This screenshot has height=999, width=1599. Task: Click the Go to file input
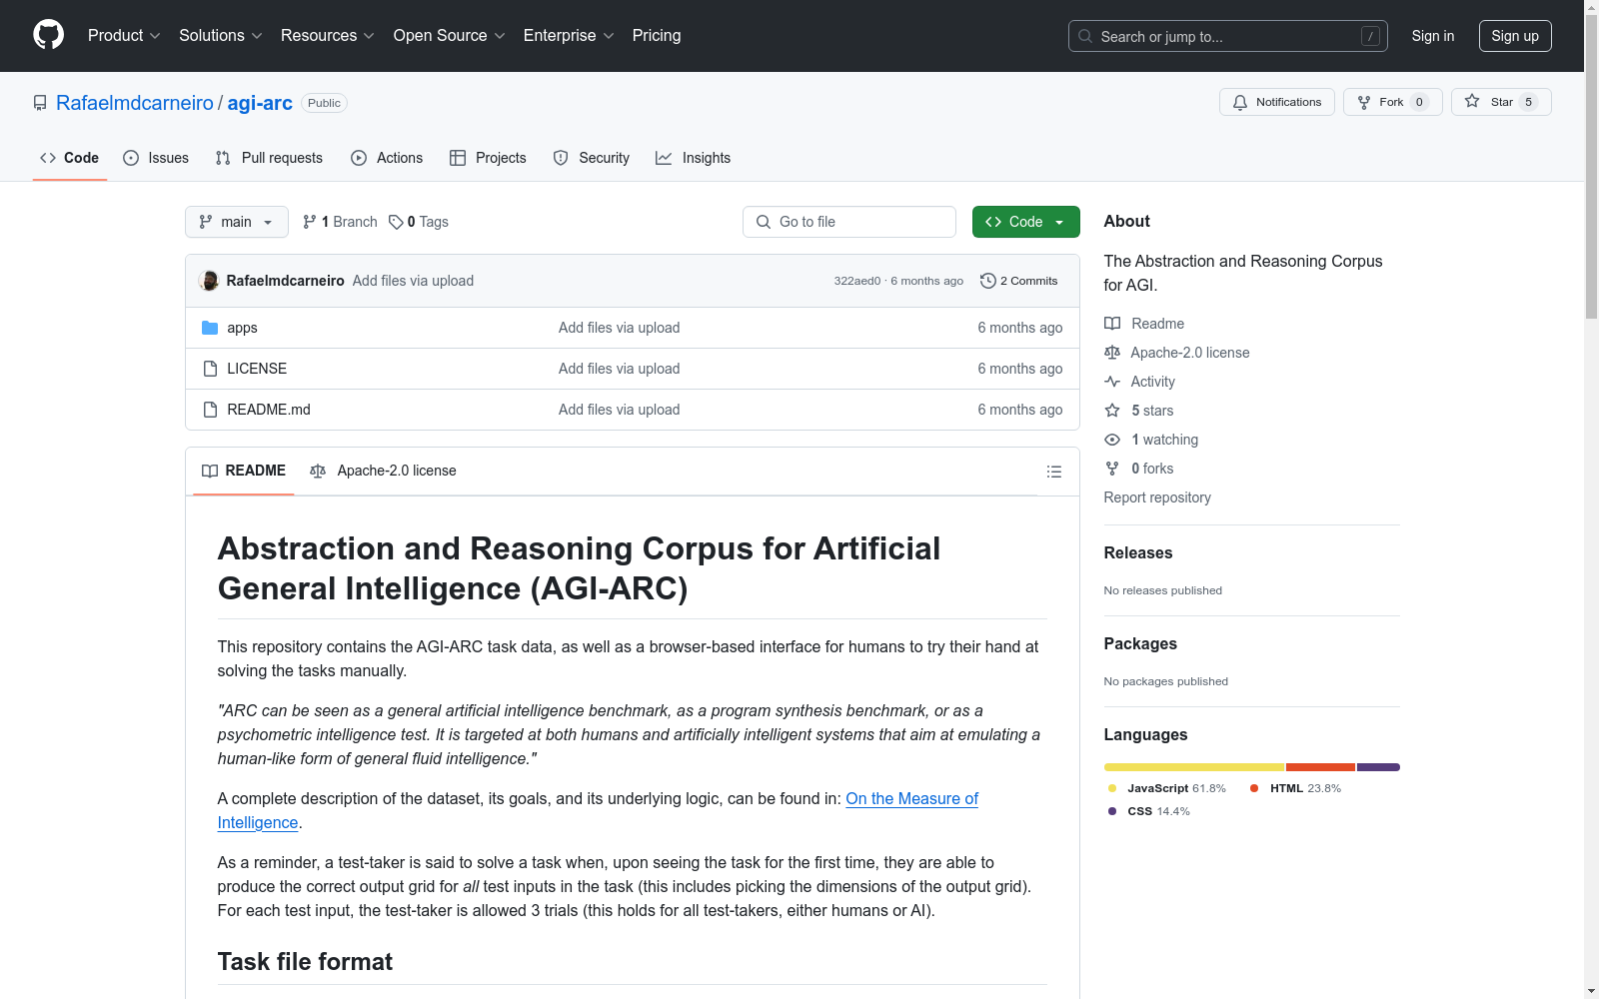(x=849, y=222)
